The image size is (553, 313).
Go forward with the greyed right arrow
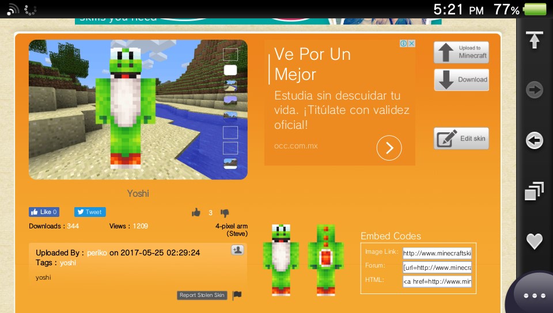pos(535,90)
